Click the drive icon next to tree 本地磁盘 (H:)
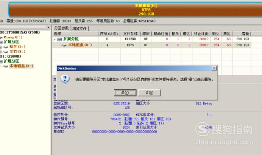This screenshot has width=262, height=155. [6, 66]
